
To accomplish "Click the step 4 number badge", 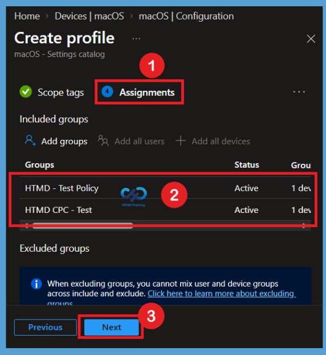I will pyautogui.click(x=107, y=91).
